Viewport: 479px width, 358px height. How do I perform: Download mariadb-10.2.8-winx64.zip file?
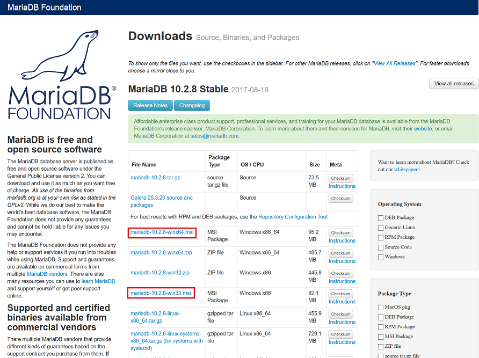(161, 252)
